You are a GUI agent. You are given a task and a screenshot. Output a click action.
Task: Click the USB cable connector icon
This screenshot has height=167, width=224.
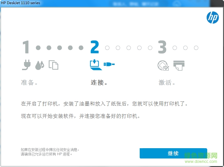109,64
